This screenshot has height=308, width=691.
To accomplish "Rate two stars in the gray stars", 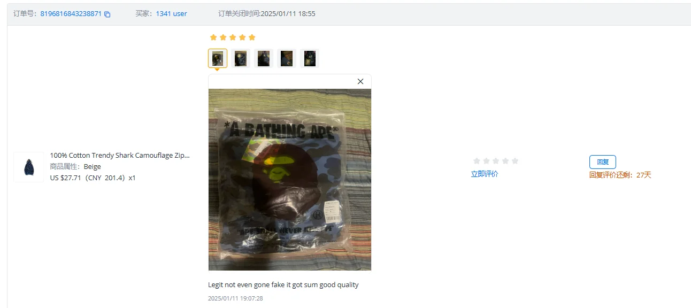I will pyautogui.click(x=486, y=161).
